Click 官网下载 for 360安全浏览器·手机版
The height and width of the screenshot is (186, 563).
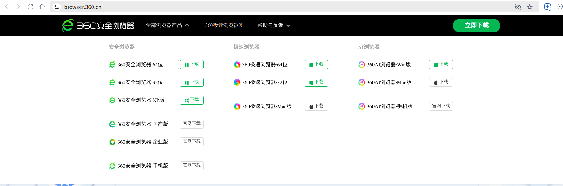pos(192,166)
